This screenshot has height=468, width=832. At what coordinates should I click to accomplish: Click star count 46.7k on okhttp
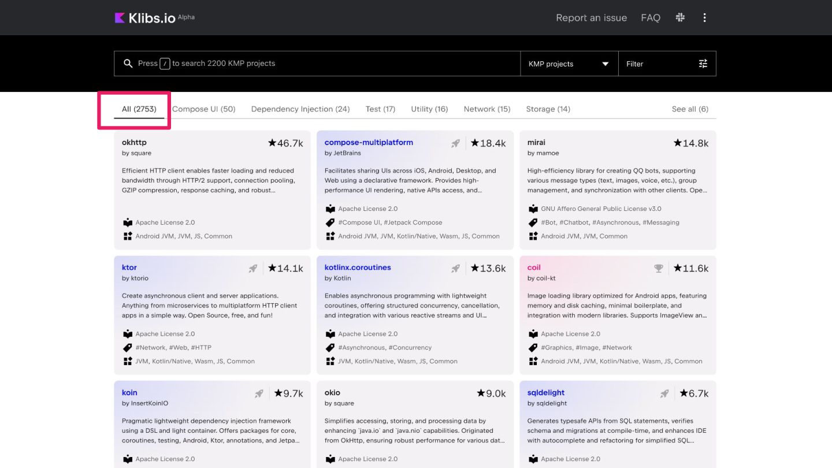(x=285, y=143)
